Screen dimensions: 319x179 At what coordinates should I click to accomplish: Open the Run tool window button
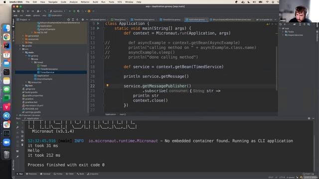20,174
